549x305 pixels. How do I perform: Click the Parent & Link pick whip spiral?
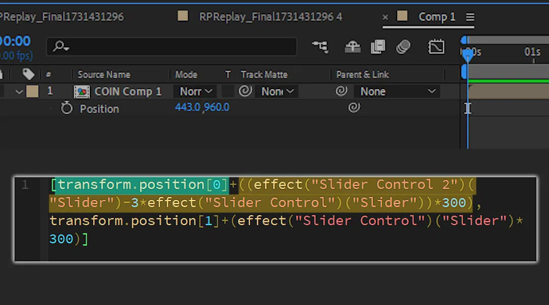pyautogui.click(x=342, y=91)
